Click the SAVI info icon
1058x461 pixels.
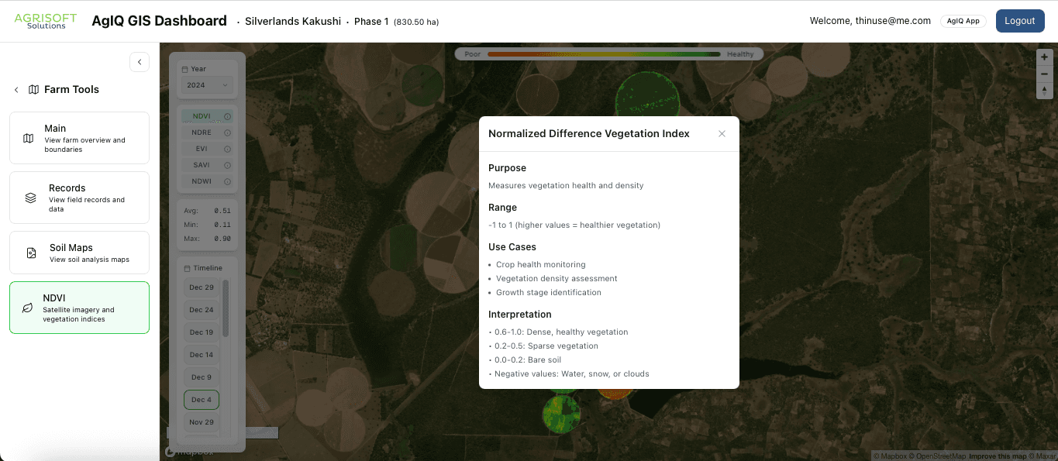pos(226,164)
